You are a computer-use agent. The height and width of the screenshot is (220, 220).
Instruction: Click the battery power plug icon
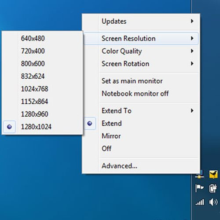click(x=213, y=188)
